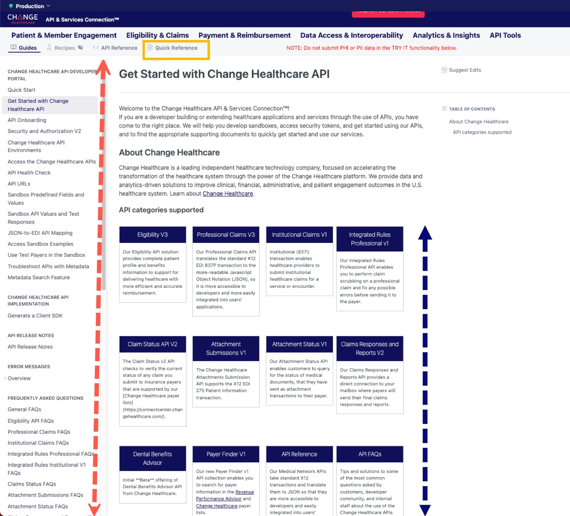Open the Production environment dropdown
Viewport: 570px width, 516px height.
point(29,6)
